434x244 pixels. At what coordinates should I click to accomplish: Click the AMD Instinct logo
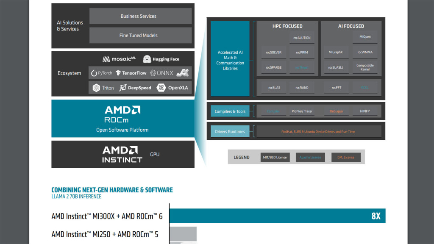coord(122,154)
